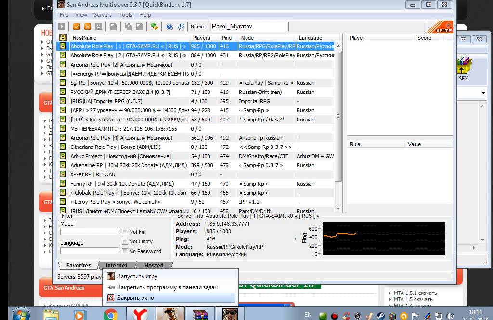Sort servers by Mode column header
The image size is (493, 320).
[267, 38]
